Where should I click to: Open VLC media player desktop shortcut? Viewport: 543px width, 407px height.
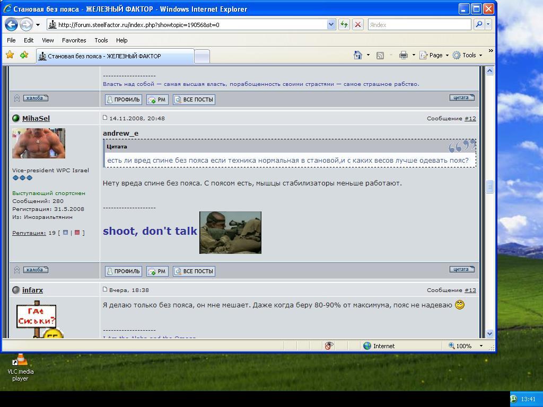[x=21, y=368]
